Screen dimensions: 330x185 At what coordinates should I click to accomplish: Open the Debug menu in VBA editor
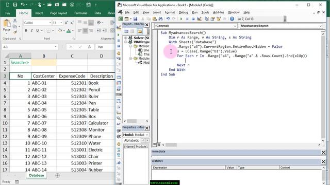pyautogui.click(x=183, y=12)
